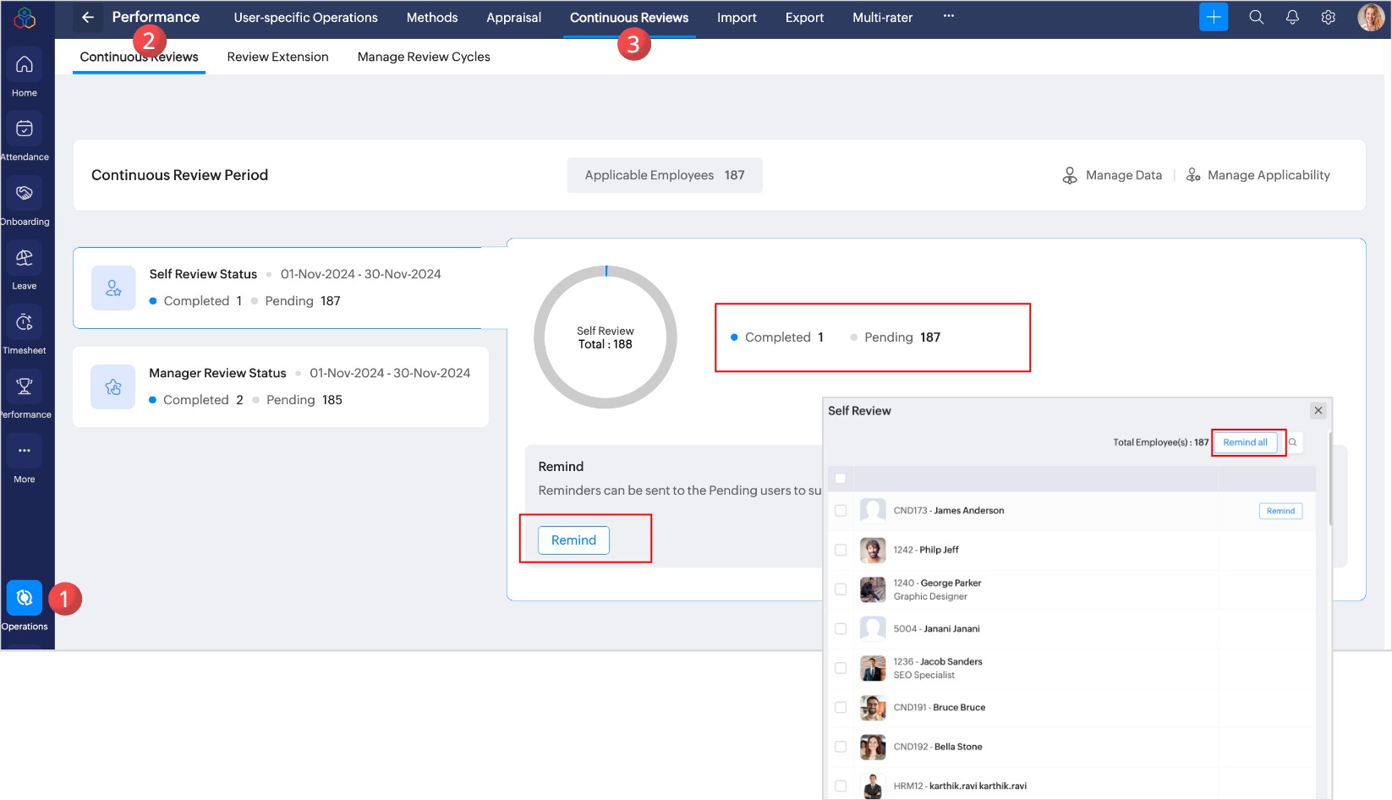
Task: Click the notifications bell icon
Action: pos(1292,18)
